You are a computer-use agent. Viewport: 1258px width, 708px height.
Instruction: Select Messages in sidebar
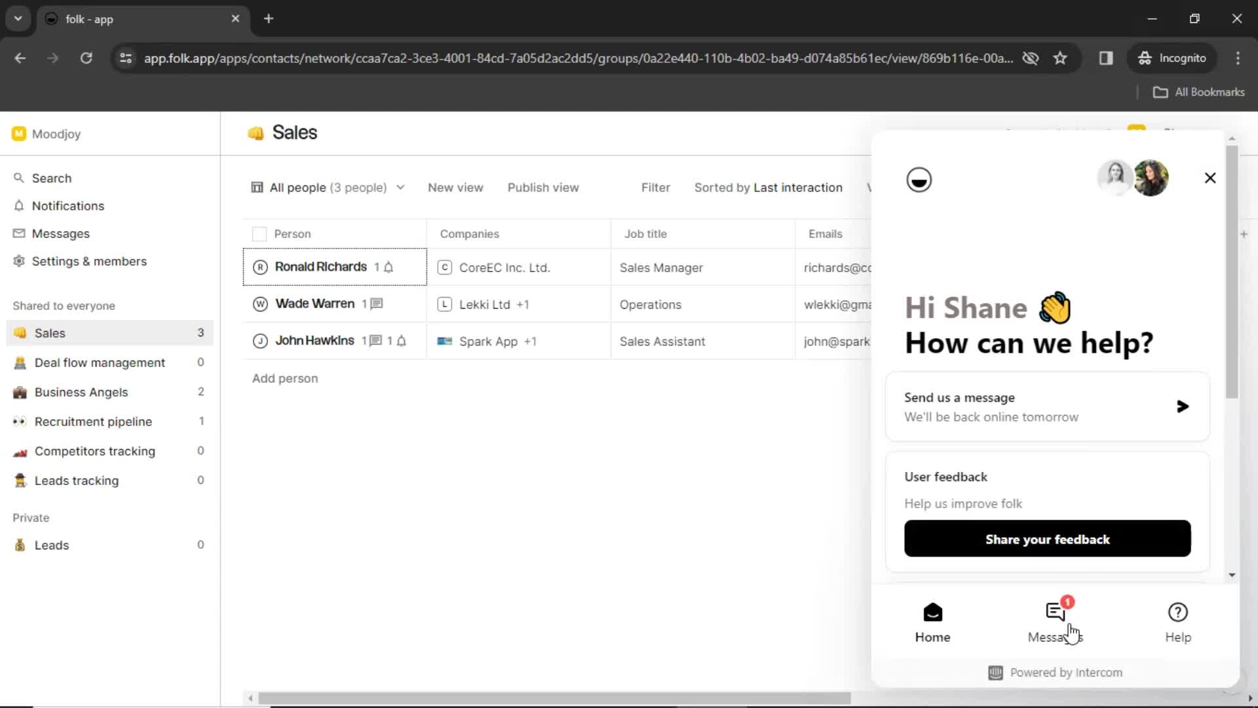coord(60,233)
